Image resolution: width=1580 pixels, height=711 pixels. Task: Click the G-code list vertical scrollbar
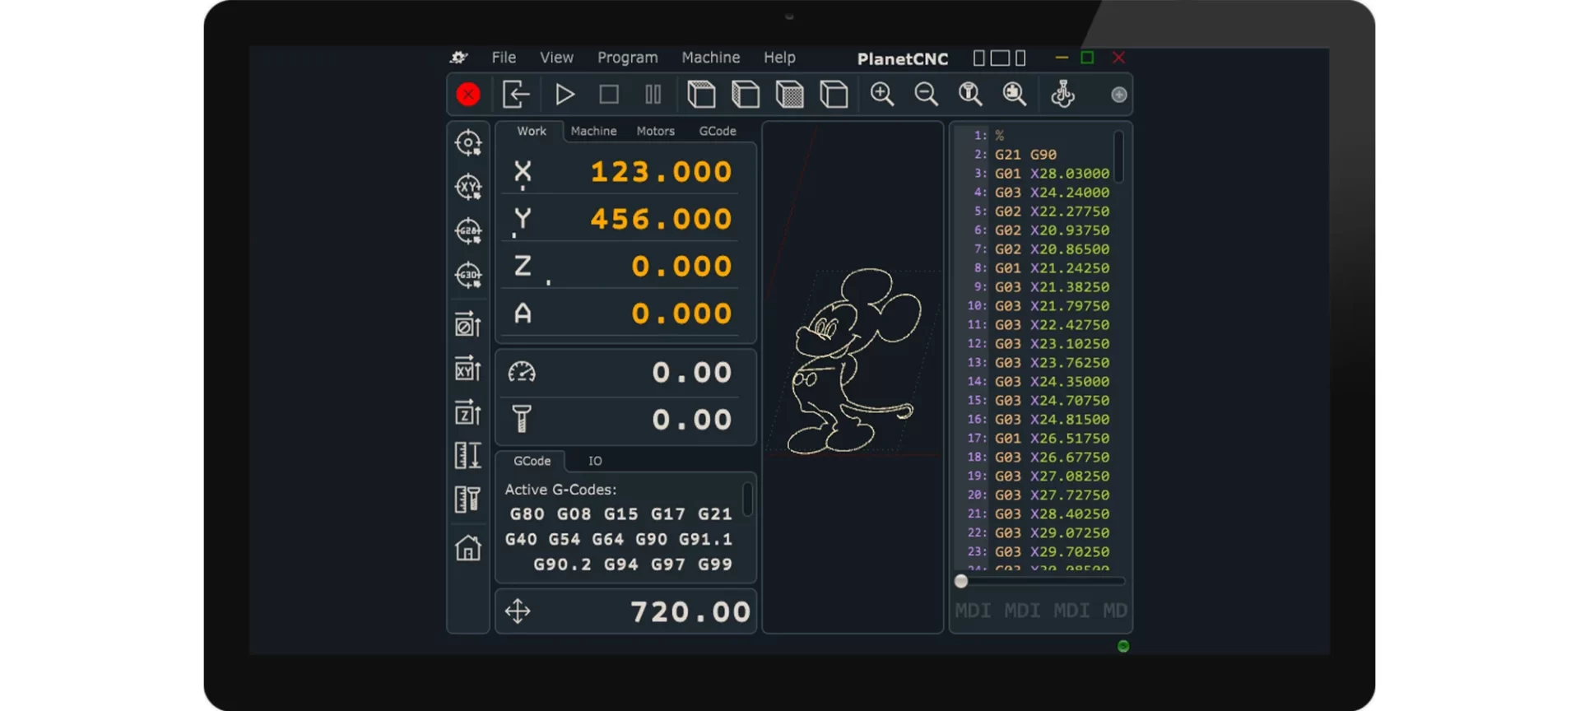pos(1118,156)
